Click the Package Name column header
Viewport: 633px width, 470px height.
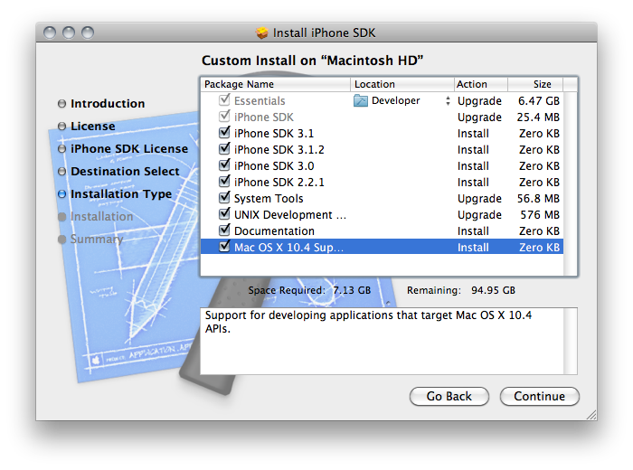click(275, 84)
